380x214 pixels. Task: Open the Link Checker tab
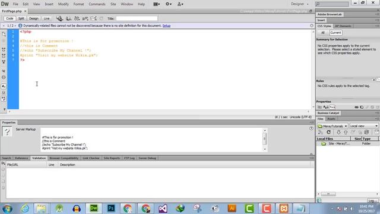(x=91, y=158)
